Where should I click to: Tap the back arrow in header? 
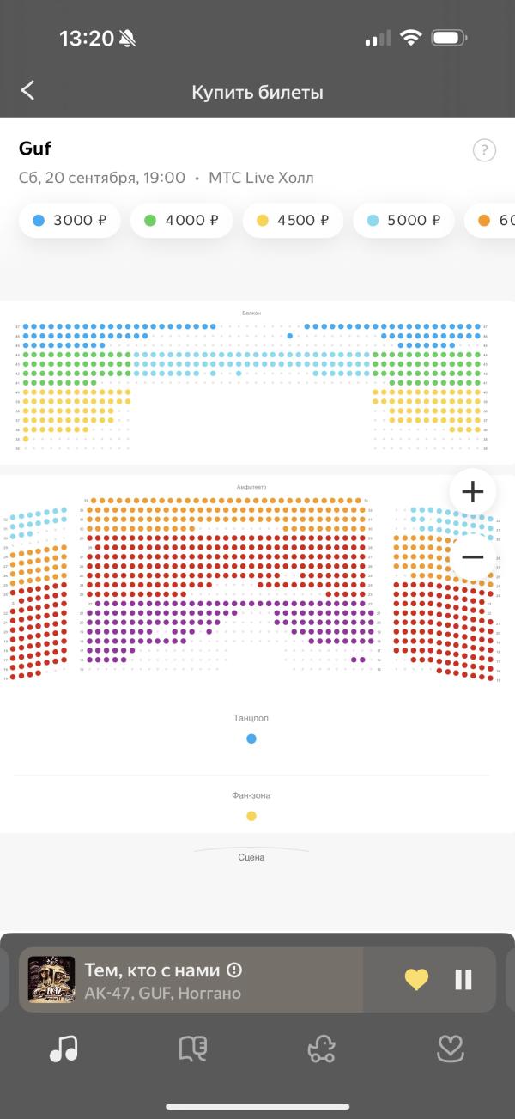click(28, 91)
